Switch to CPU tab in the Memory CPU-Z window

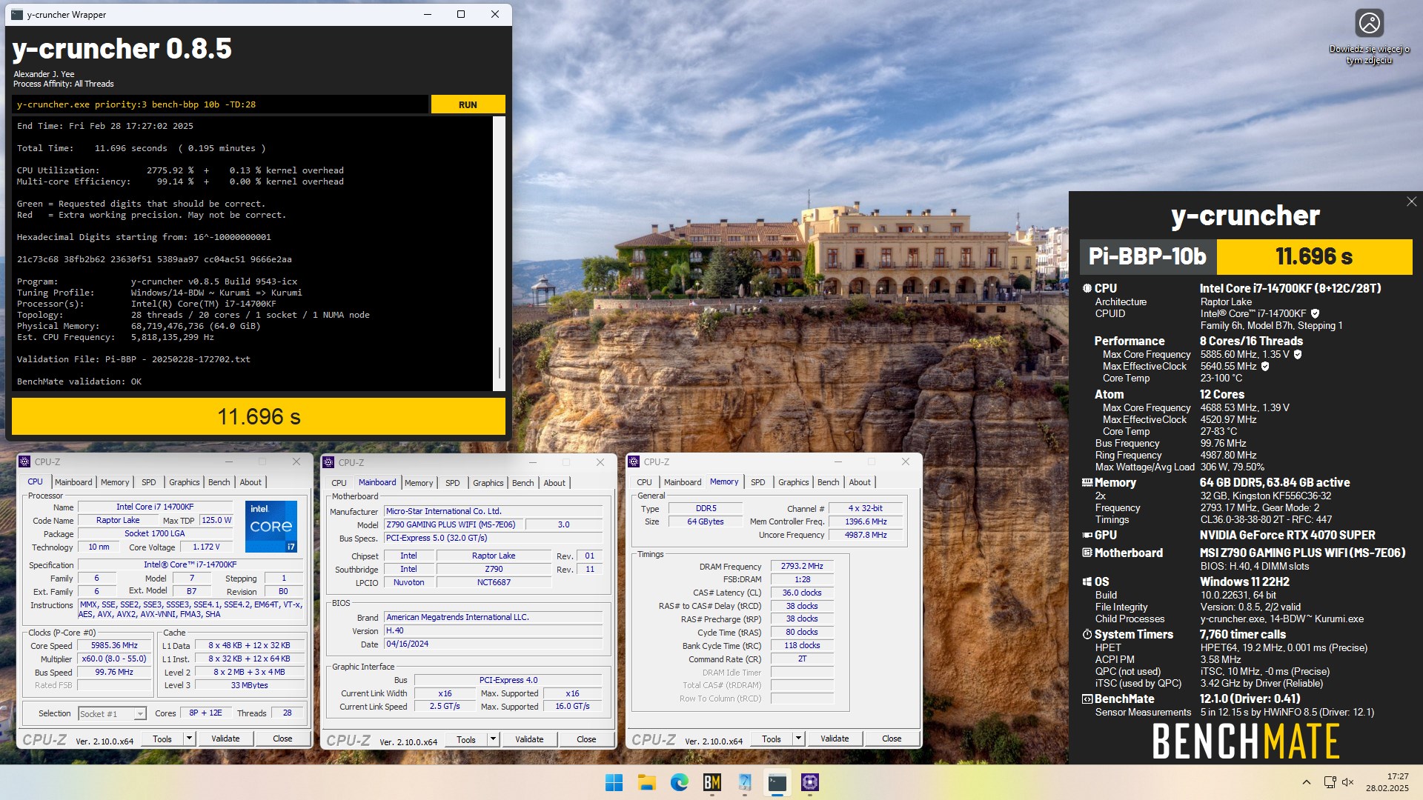pos(644,482)
